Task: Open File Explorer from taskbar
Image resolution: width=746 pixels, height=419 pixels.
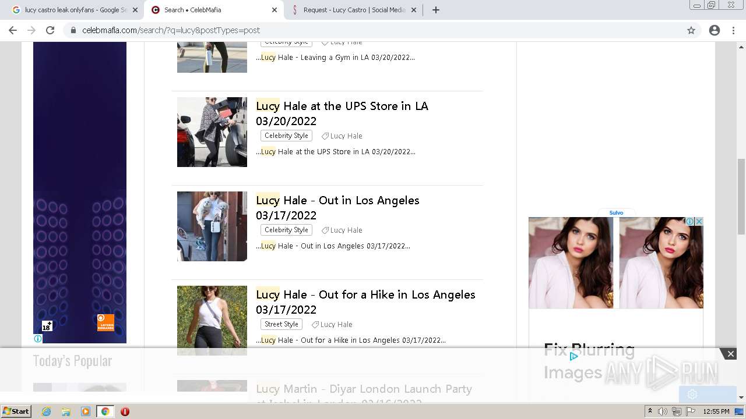Action: pyautogui.click(x=66, y=411)
